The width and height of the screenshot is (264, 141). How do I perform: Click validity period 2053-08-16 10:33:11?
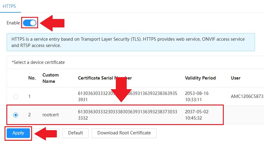point(197,96)
